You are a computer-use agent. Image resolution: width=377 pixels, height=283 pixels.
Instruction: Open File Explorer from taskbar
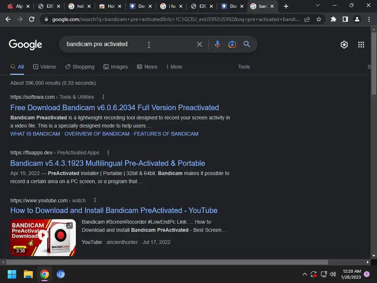[x=28, y=274]
